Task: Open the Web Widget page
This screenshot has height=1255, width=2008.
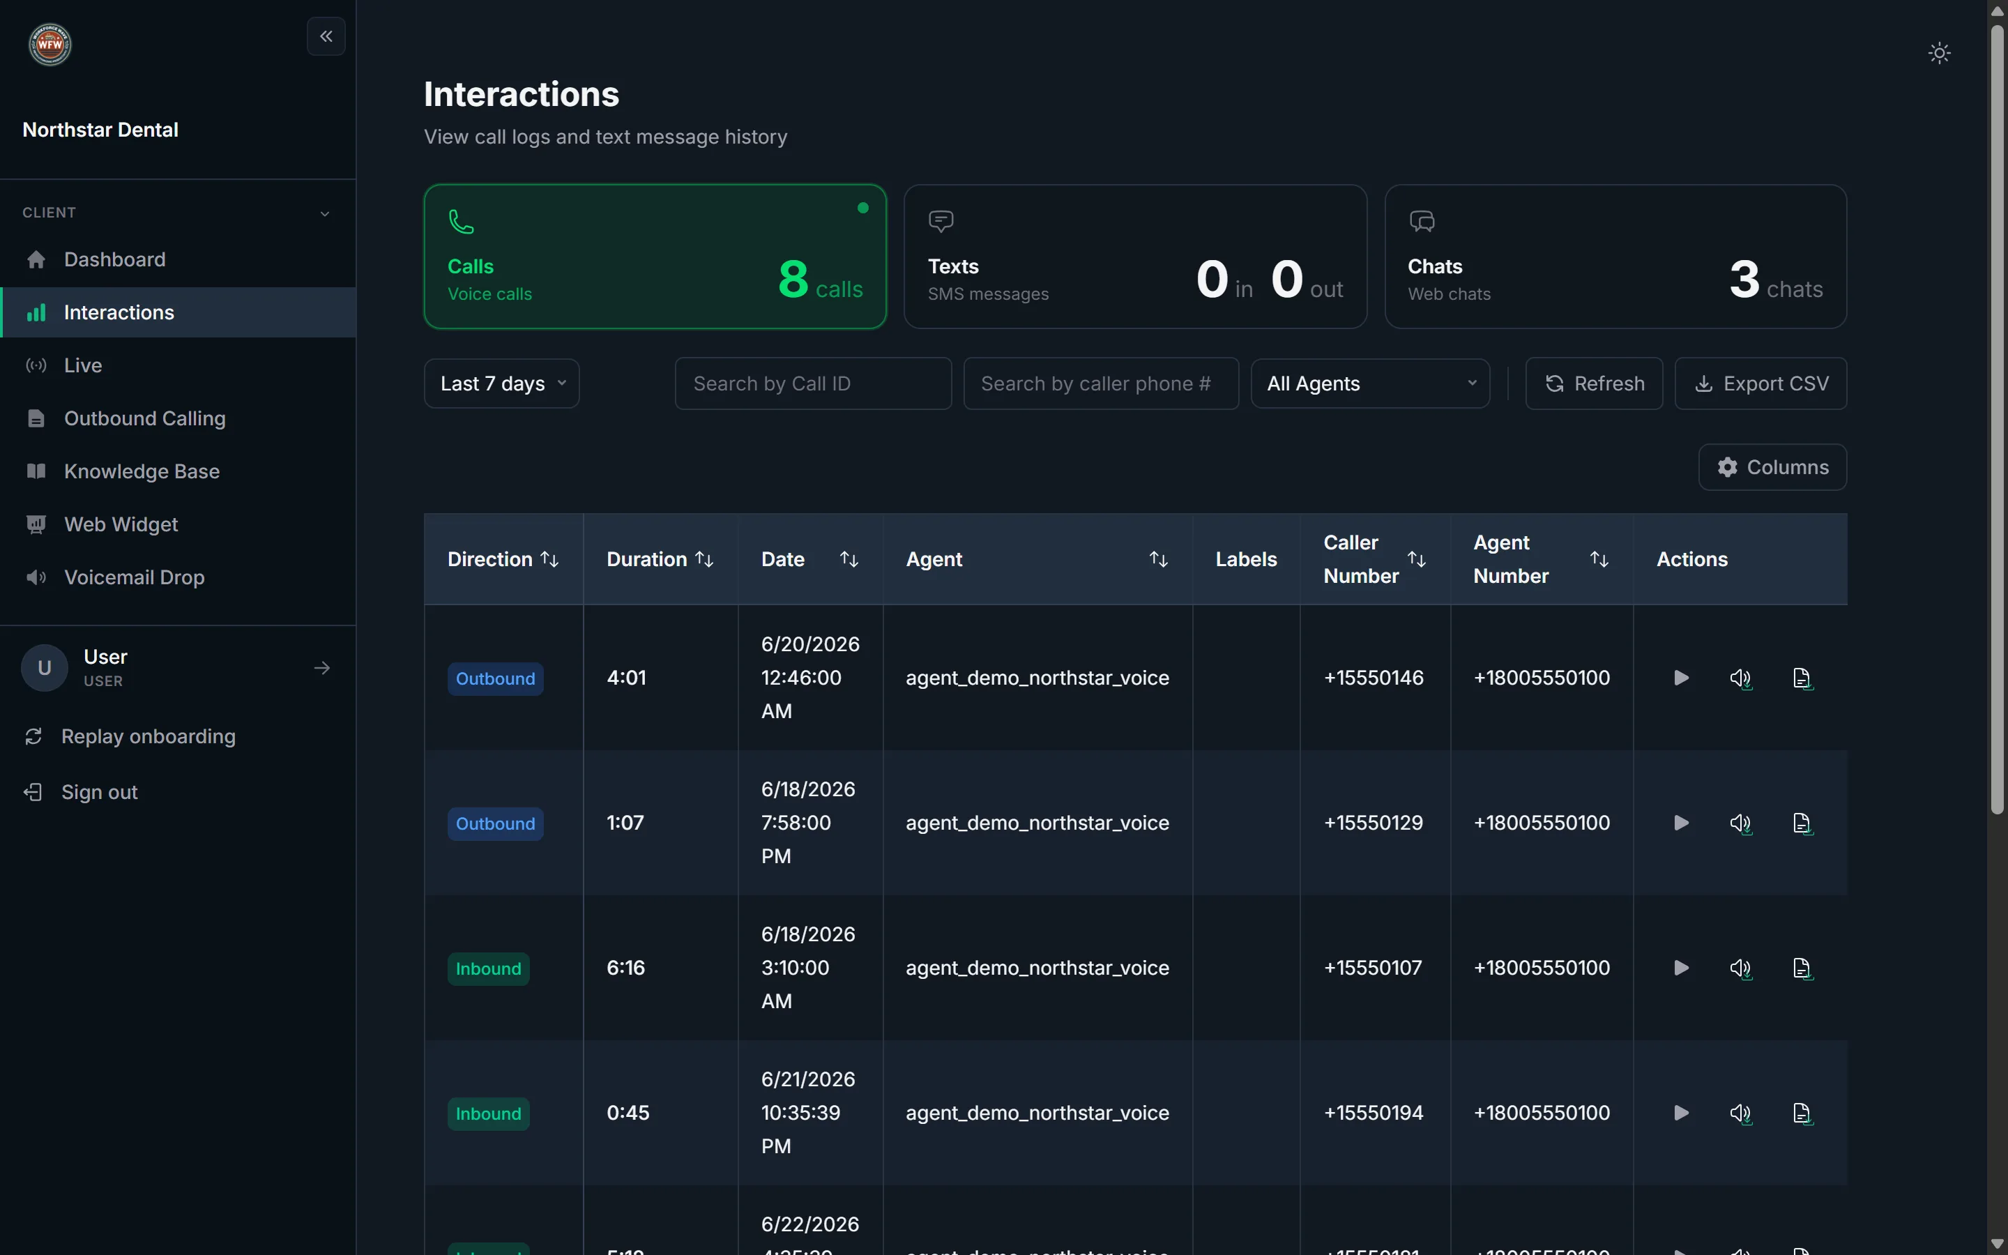Action: click(178, 524)
